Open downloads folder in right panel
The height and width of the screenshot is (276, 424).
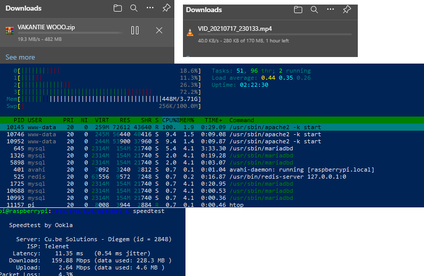[x=298, y=10]
